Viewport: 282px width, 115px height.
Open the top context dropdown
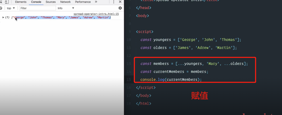click(x=11, y=8)
